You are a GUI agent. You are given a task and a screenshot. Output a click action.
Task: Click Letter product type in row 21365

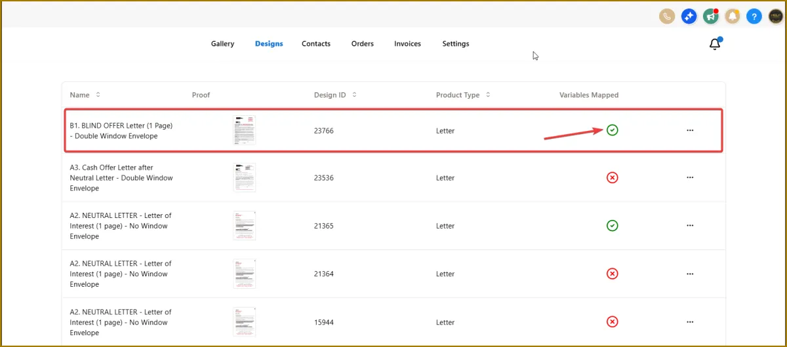(x=445, y=226)
